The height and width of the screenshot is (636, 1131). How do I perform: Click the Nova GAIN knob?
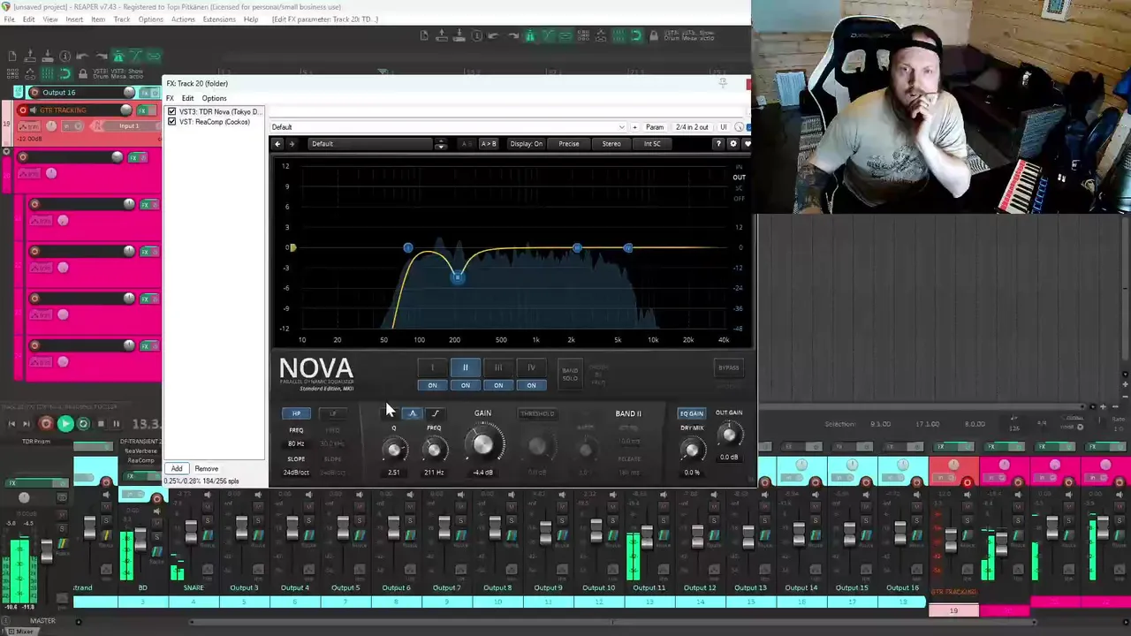point(482,446)
